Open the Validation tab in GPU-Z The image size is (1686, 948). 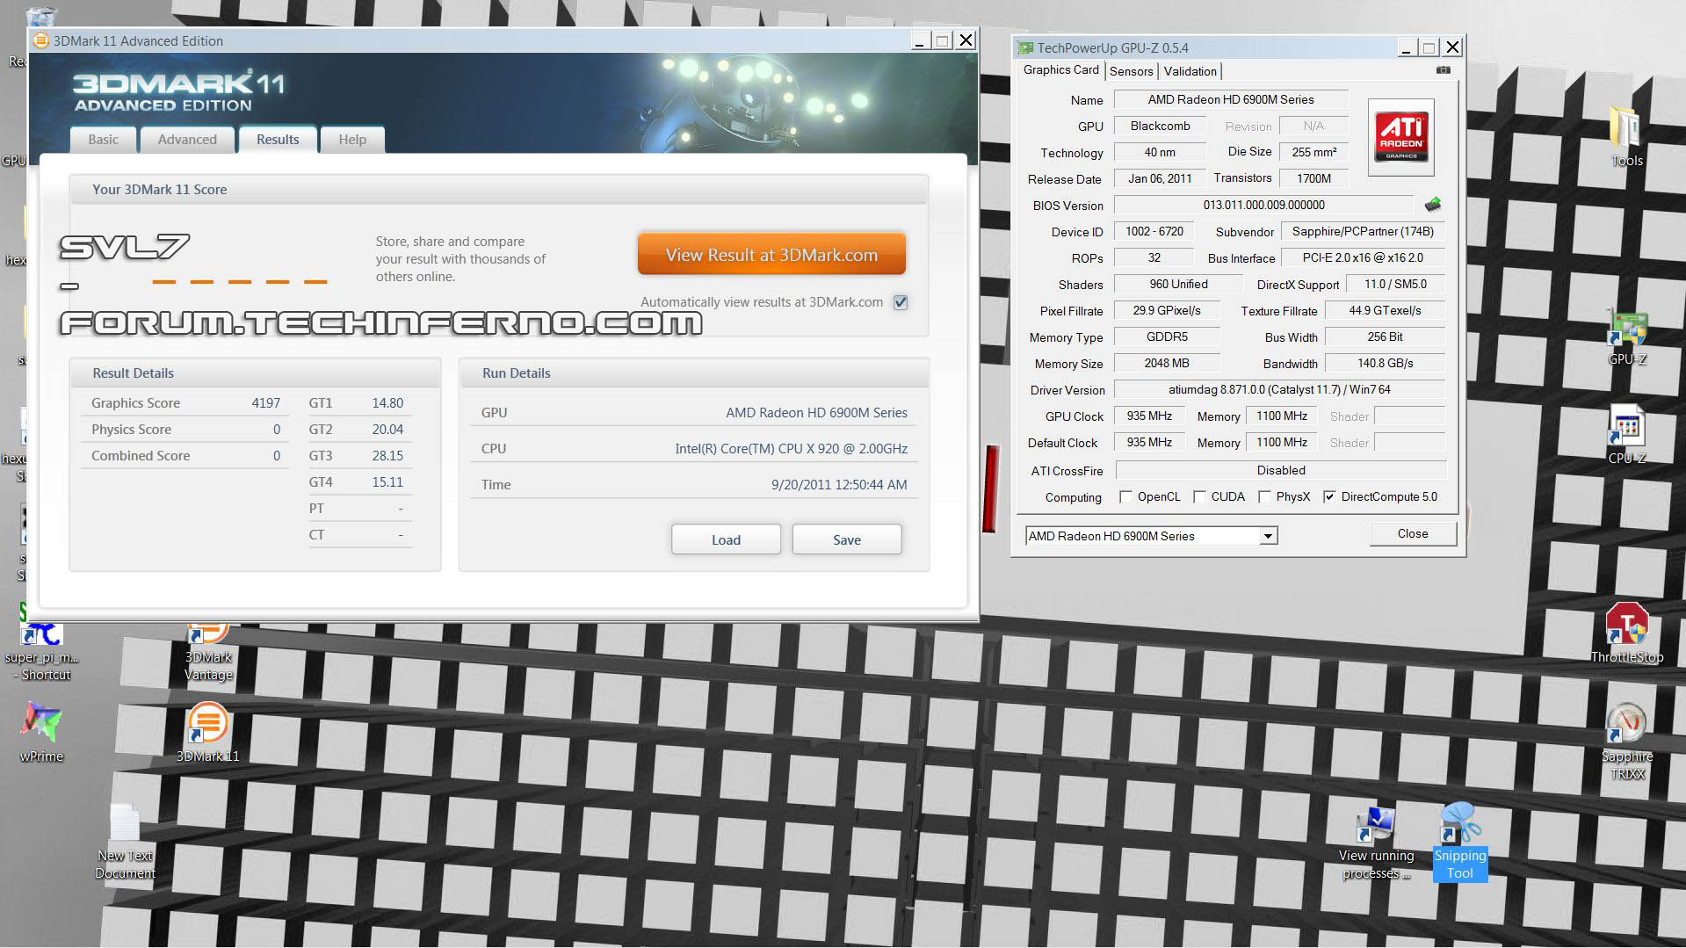1190,71
